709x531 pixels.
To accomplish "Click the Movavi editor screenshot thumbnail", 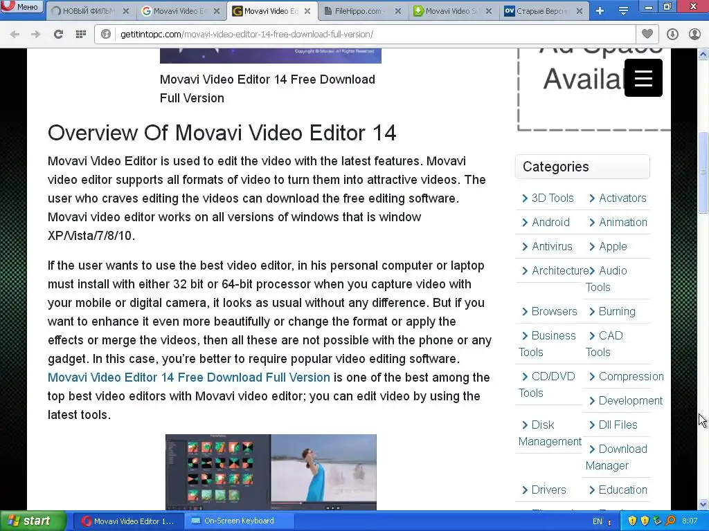I will coord(271,472).
